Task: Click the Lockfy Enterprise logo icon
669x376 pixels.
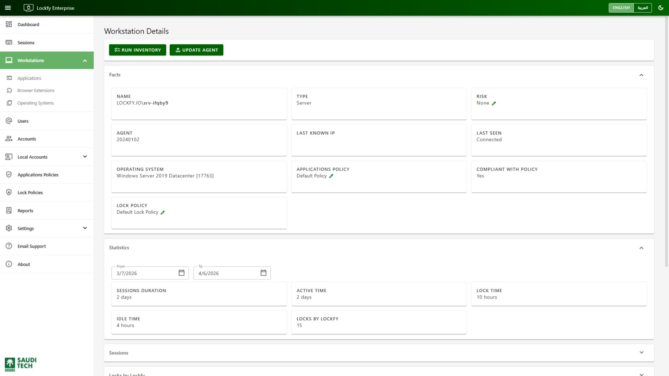Action: point(28,8)
